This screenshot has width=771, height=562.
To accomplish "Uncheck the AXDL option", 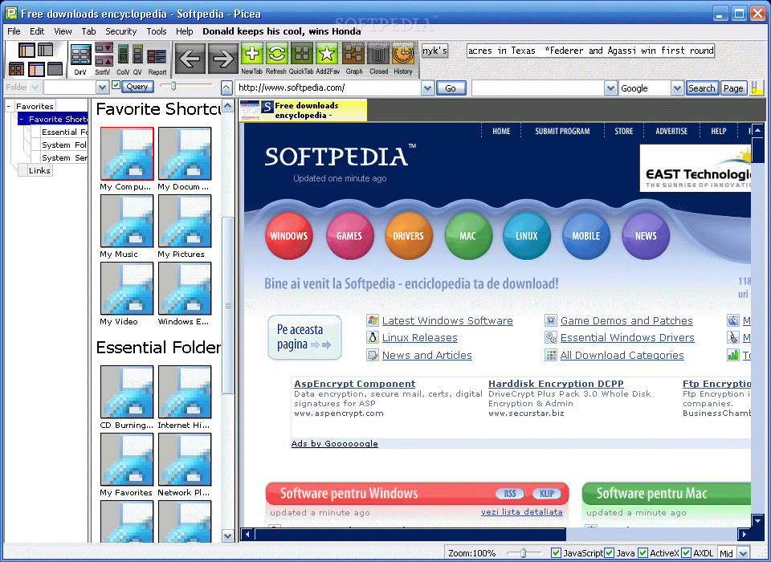I will (687, 552).
